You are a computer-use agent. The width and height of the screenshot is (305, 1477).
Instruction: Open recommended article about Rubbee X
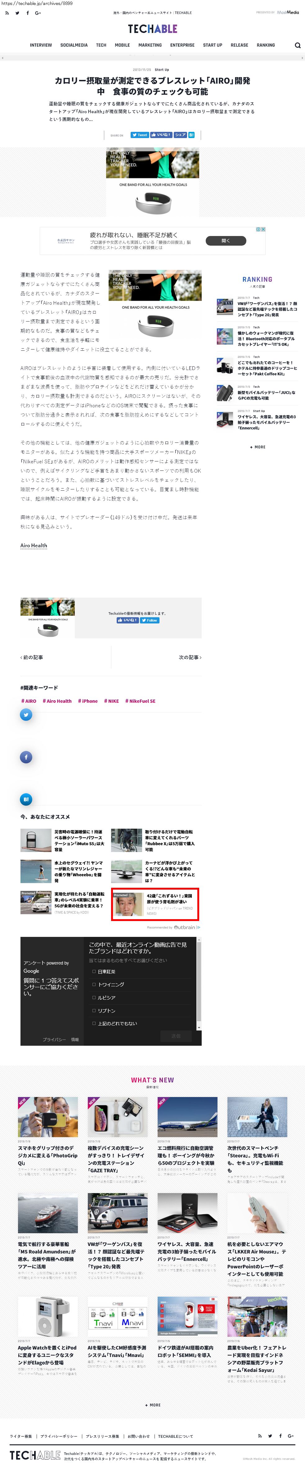[x=171, y=840]
